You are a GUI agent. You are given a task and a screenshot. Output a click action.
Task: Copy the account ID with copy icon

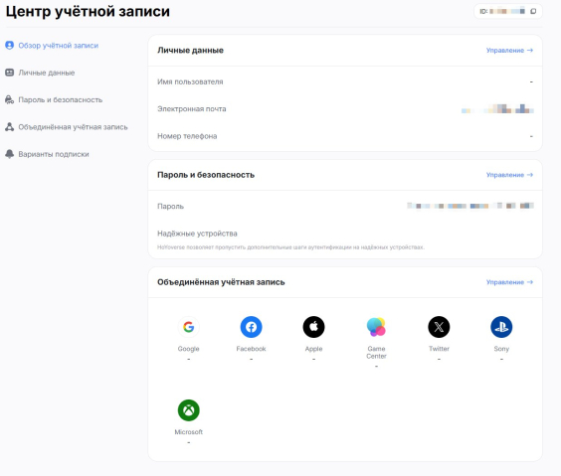(533, 11)
